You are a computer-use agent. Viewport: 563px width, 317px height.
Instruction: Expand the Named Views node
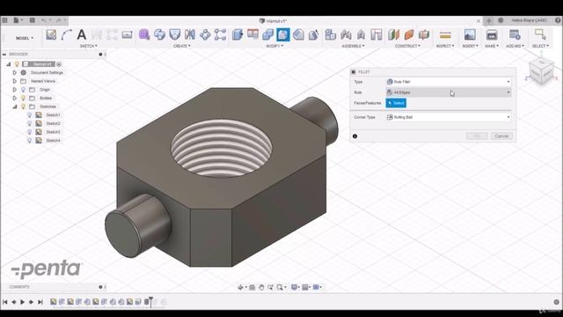15,81
